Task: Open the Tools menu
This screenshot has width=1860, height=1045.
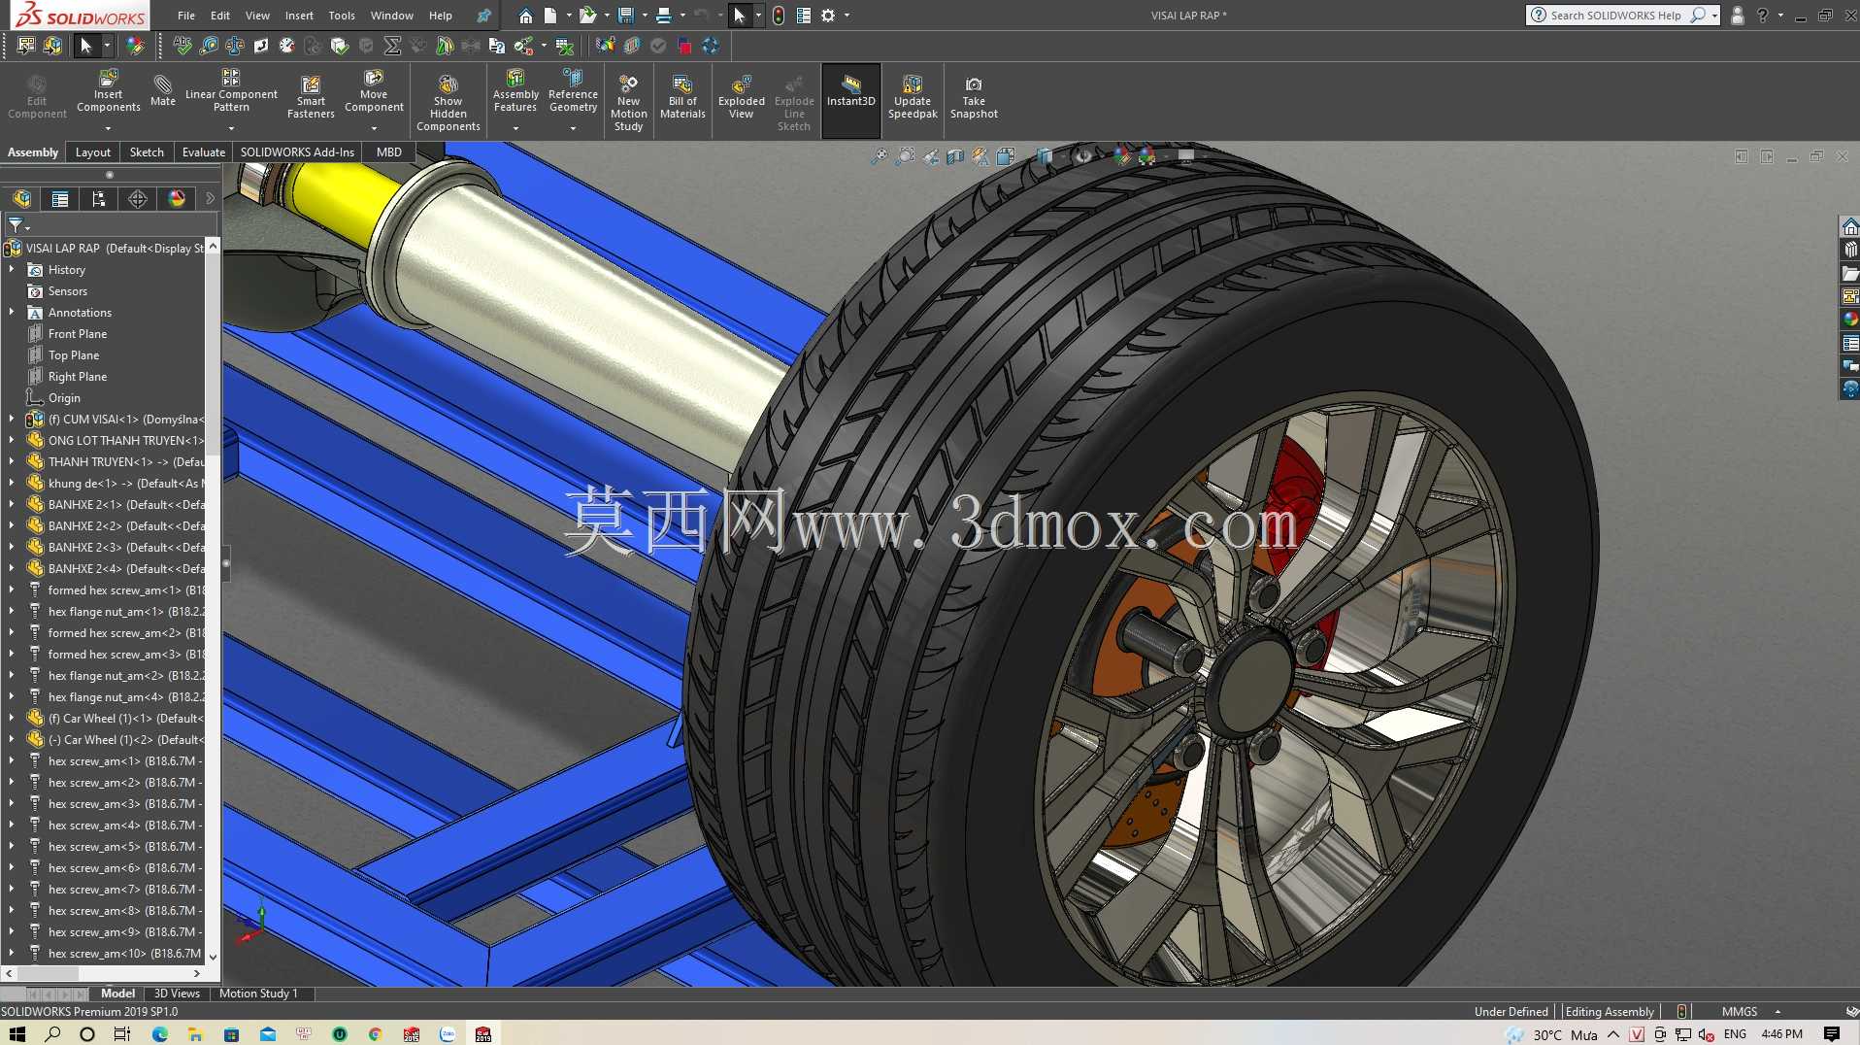Action: [x=342, y=16]
